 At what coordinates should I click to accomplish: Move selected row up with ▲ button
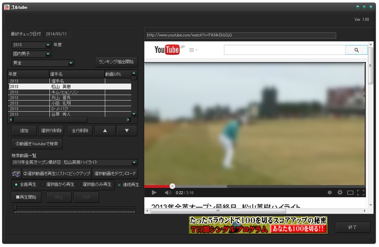click(105, 130)
